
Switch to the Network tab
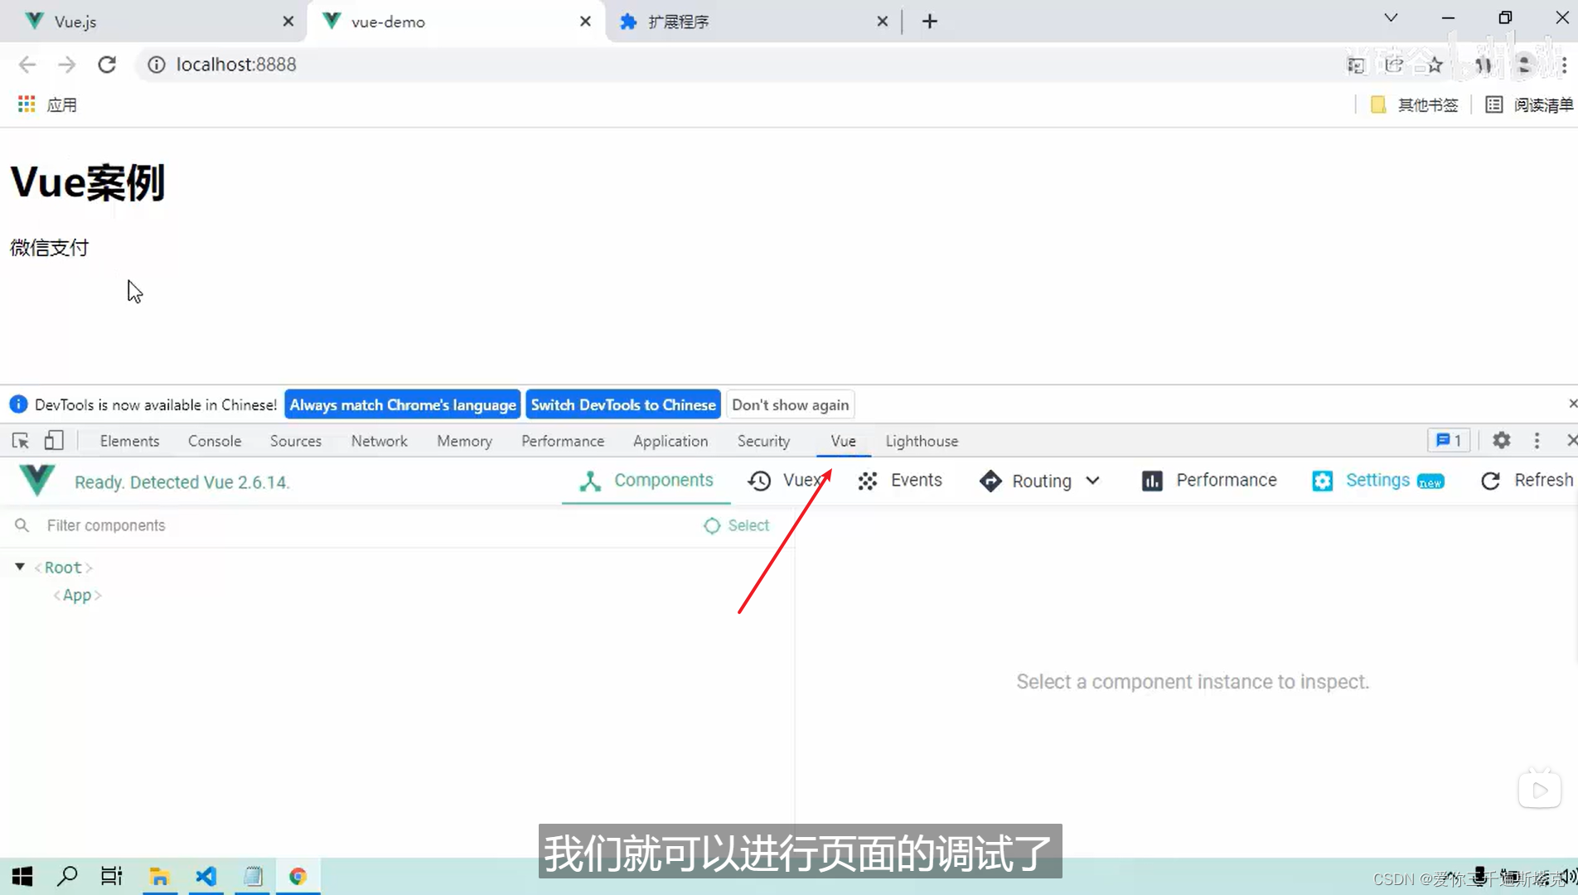pyautogui.click(x=379, y=441)
